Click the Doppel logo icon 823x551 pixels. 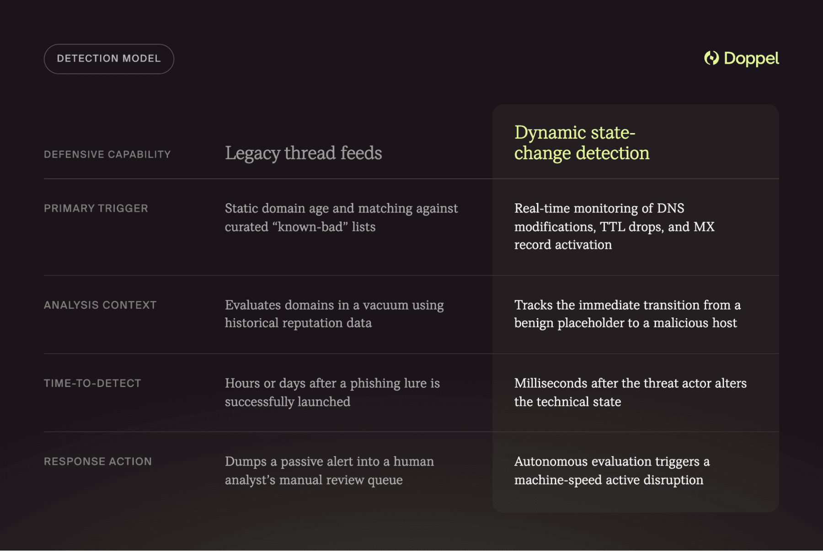click(711, 58)
